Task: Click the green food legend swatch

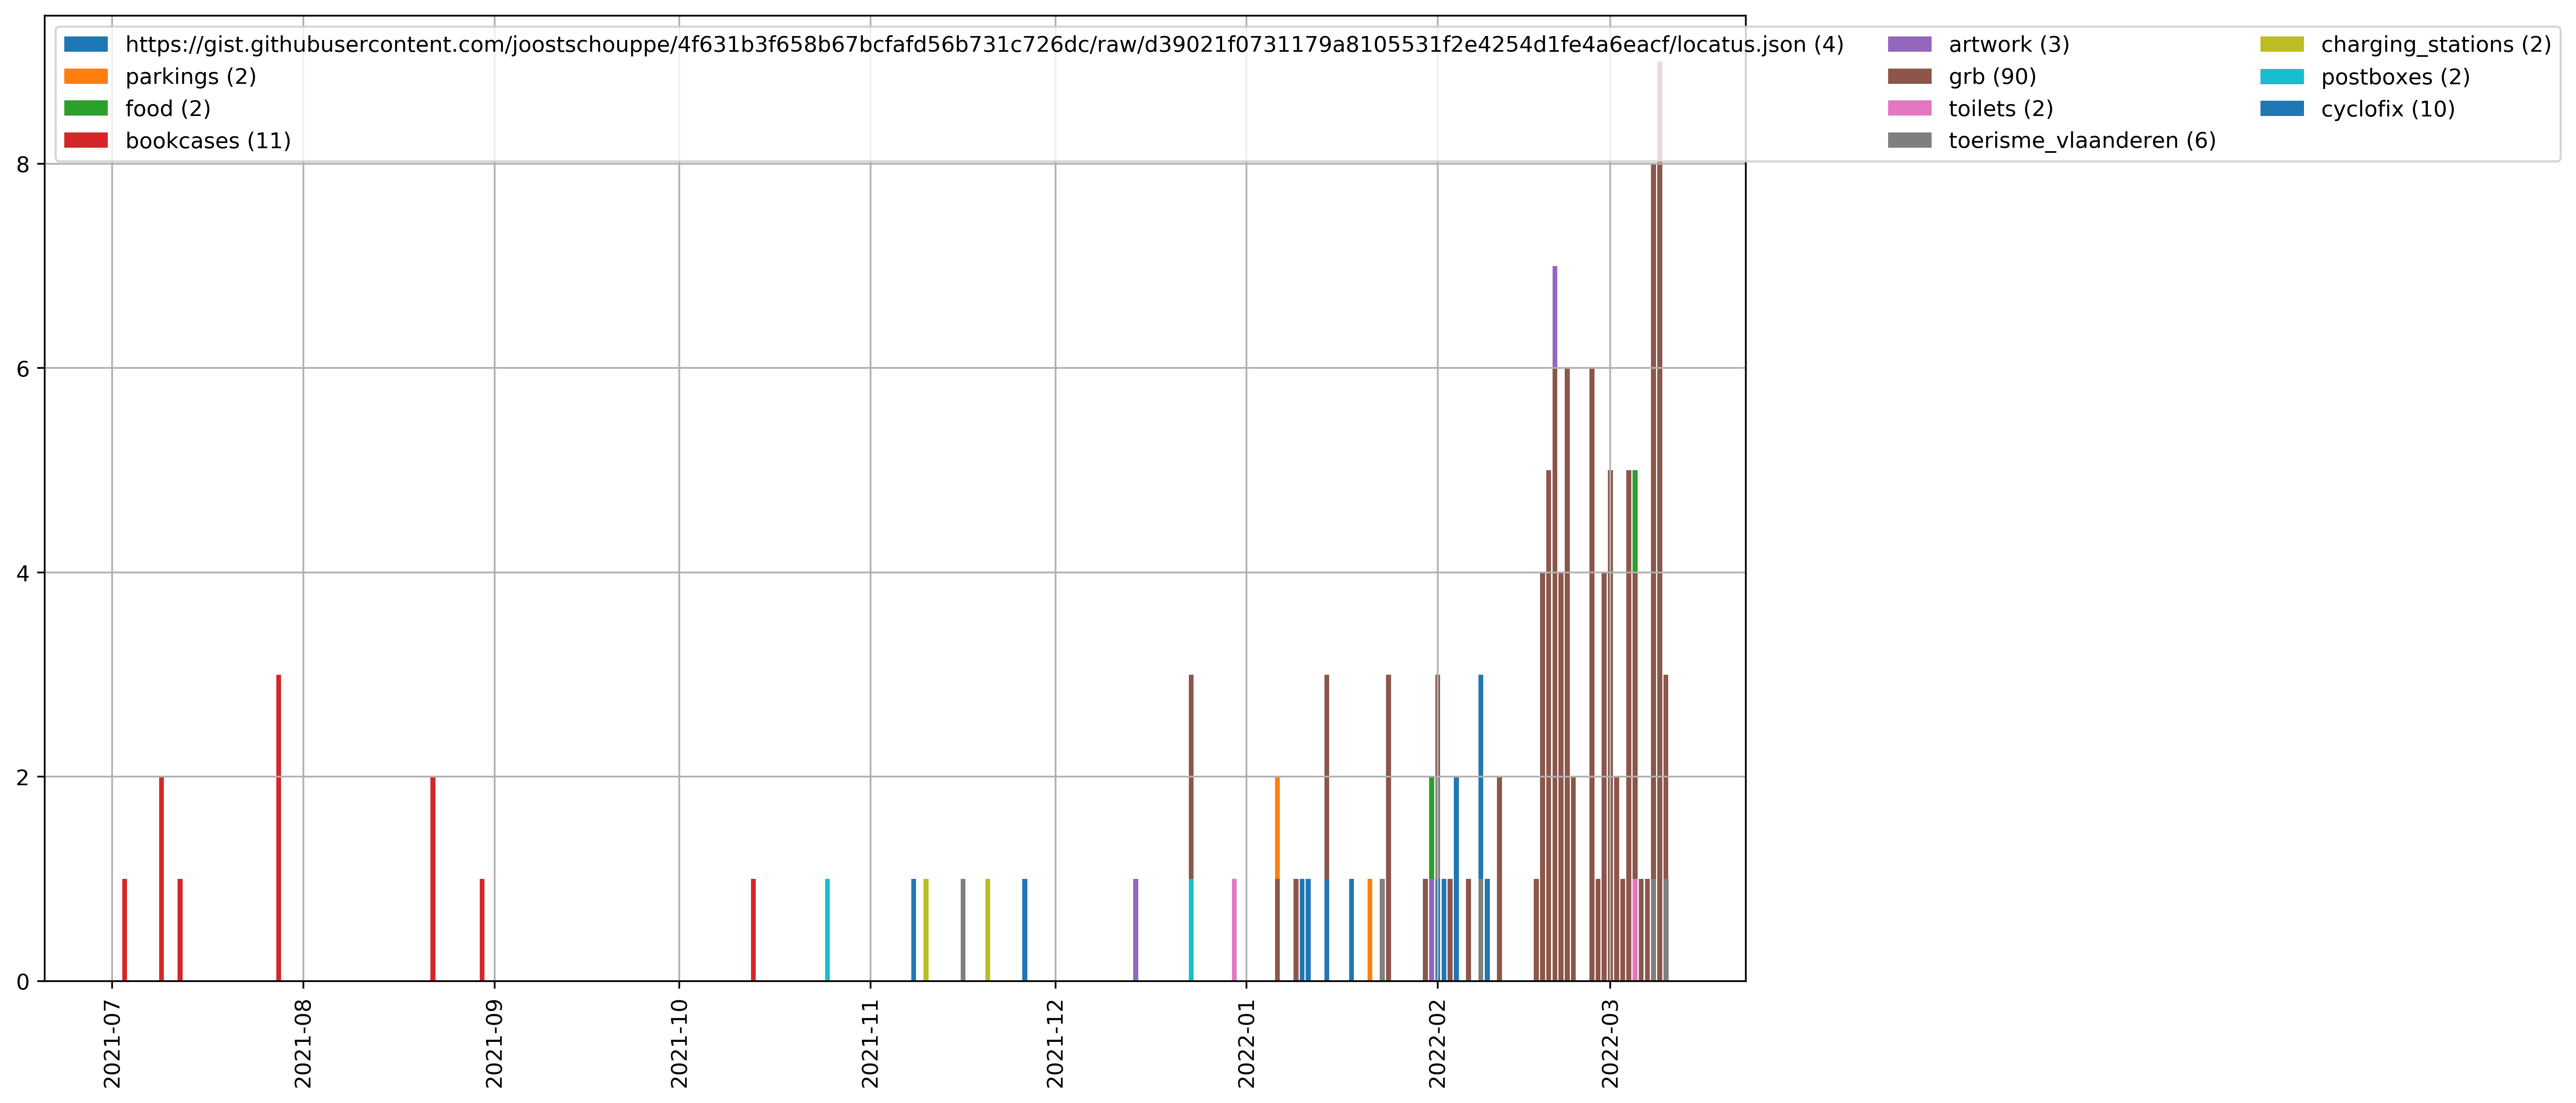Action: coord(86,108)
